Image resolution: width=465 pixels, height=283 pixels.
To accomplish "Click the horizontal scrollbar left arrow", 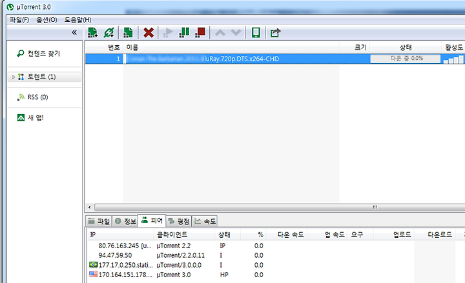I will (x=90, y=207).
